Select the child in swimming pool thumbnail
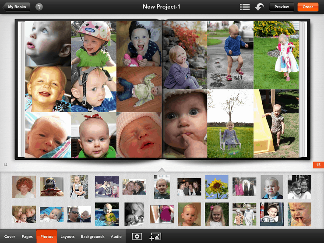The width and height of the screenshot is (324, 243). [107, 214]
